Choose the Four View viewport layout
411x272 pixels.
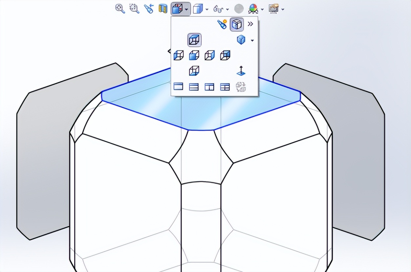click(225, 86)
